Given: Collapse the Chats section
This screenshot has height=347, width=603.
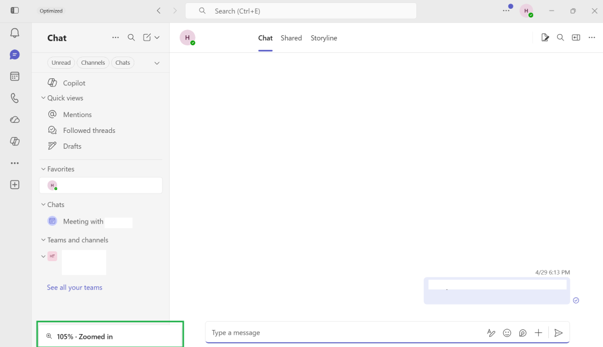Looking at the screenshot, I should point(43,205).
